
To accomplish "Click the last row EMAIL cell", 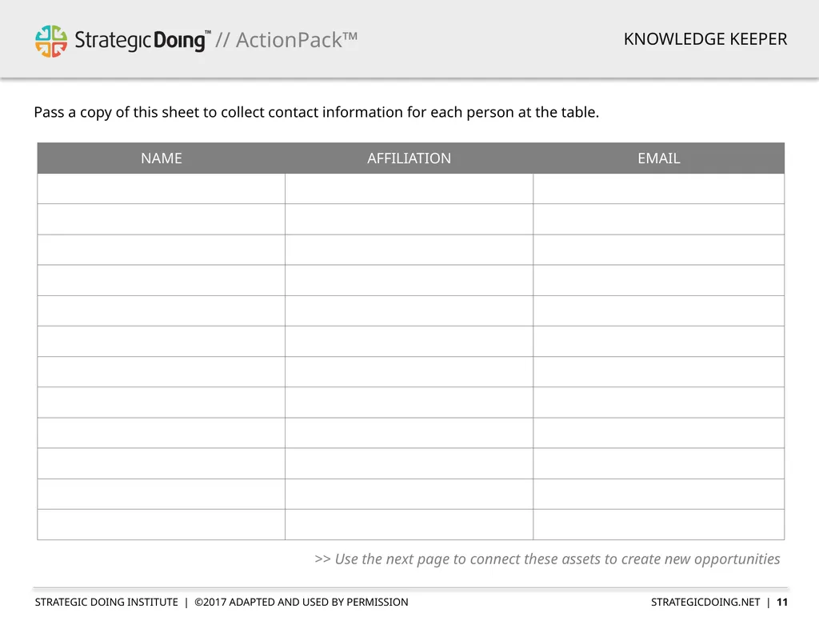I will 659,524.
